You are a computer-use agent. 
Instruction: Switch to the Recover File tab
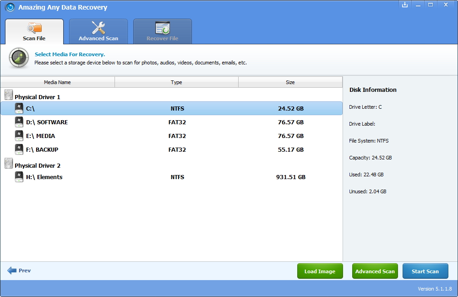163,32
